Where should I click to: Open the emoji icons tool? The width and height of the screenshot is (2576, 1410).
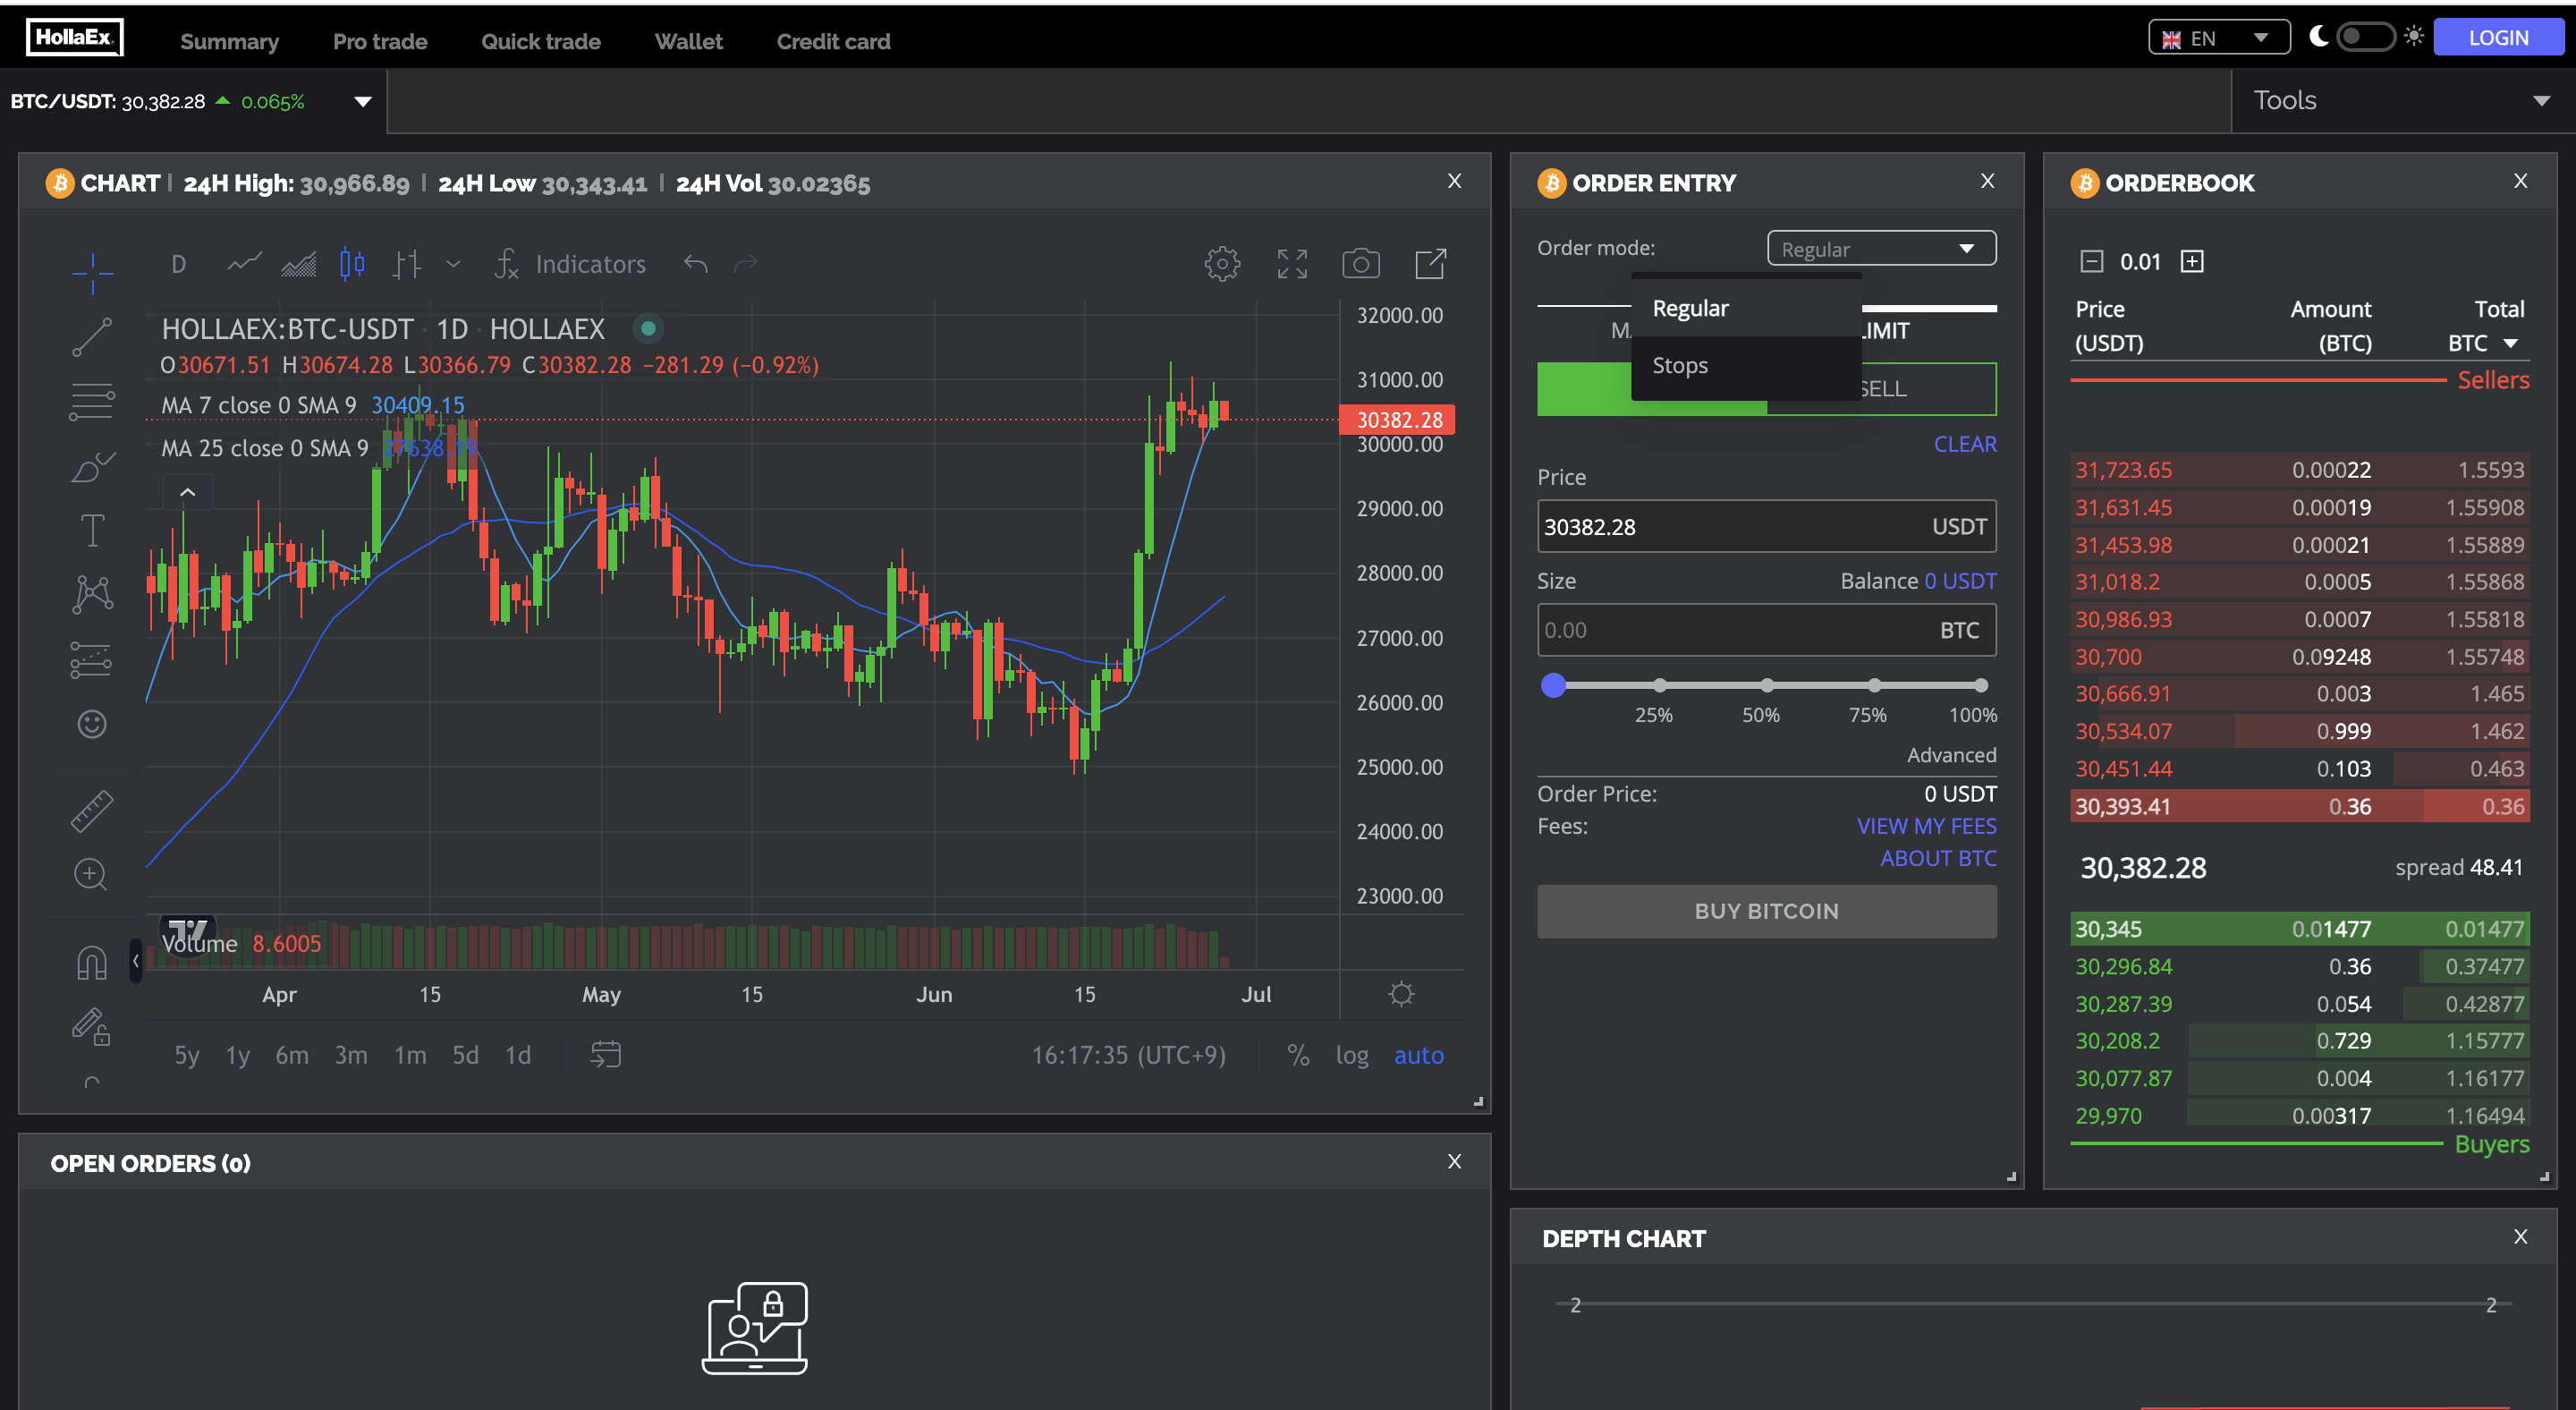pyautogui.click(x=91, y=724)
